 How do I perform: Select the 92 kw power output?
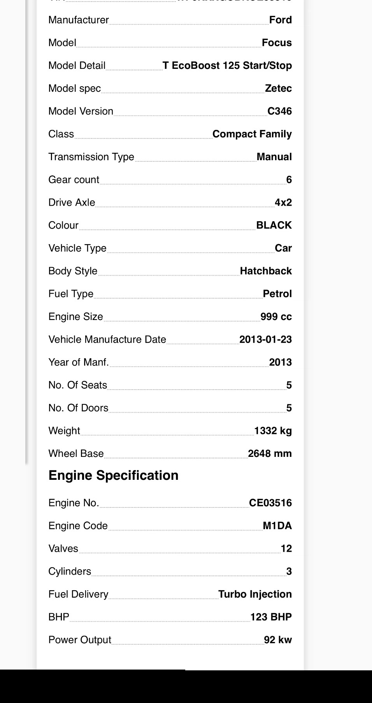coord(278,640)
